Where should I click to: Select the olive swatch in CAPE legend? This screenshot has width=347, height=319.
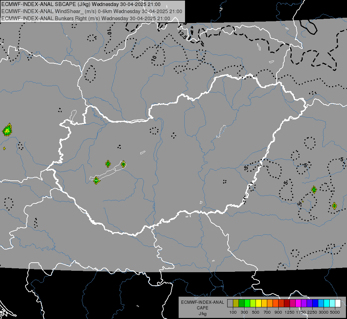(x=236, y=303)
